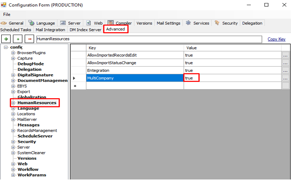Select the DebugMode tree item

tap(31, 64)
